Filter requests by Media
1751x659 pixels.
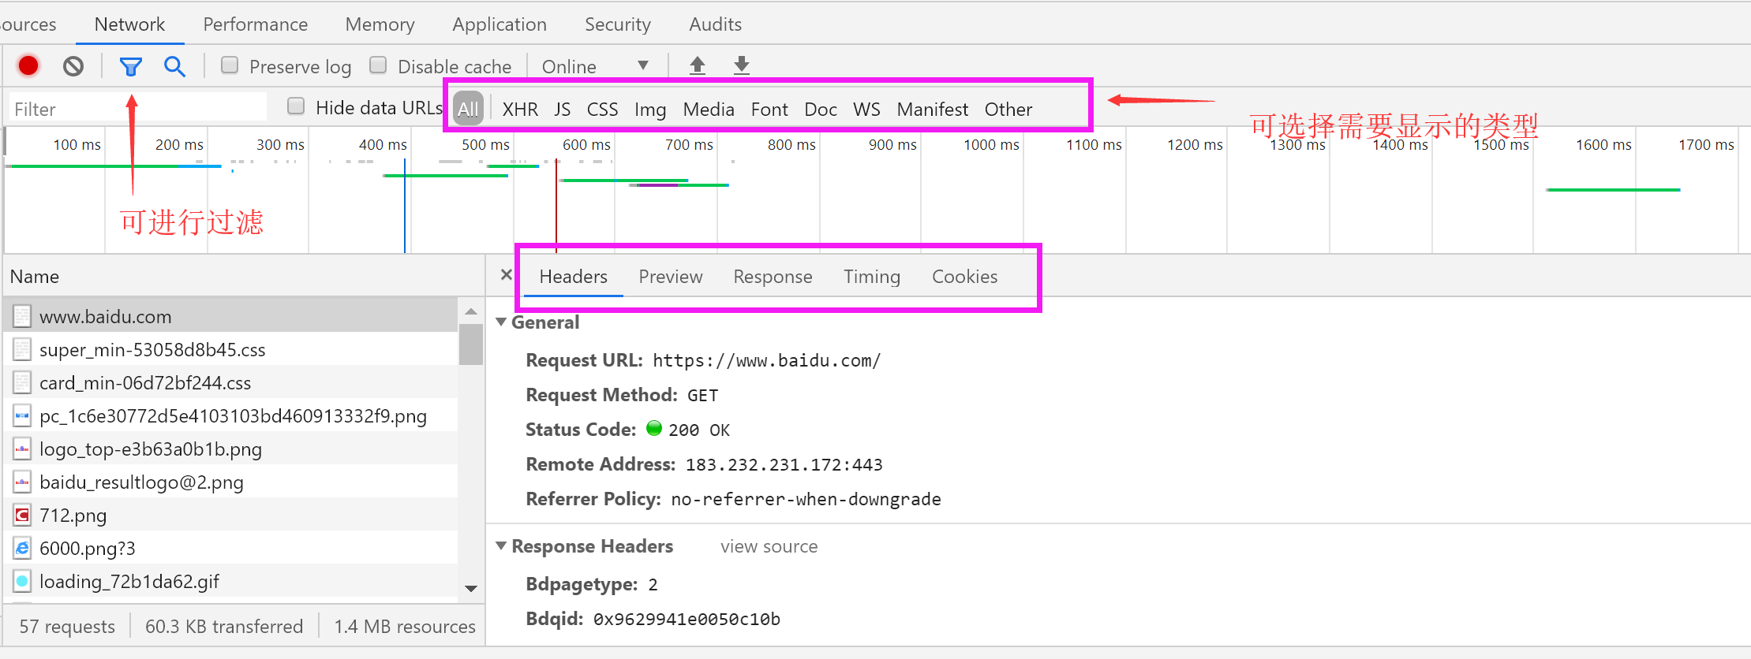[709, 110]
